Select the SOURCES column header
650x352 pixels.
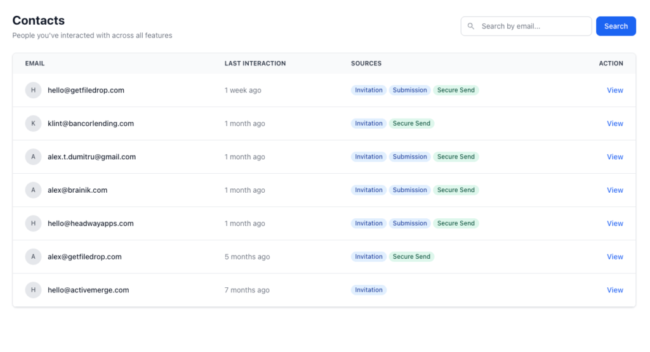click(x=366, y=63)
